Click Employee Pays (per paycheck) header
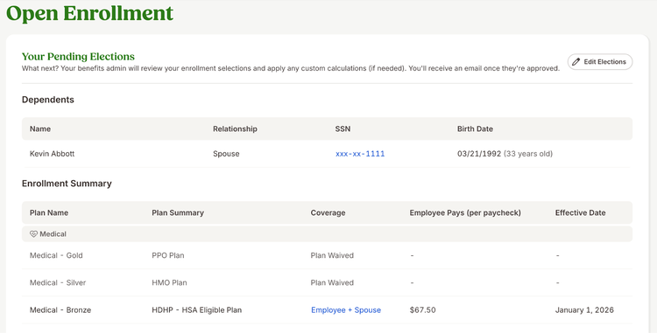This screenshot has height=333, width=657. 465,212
